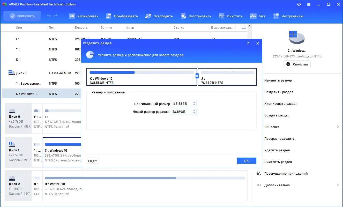Open the hamburger menu in the title bar
Screen dimensions: 343x207
pos(309,4)
